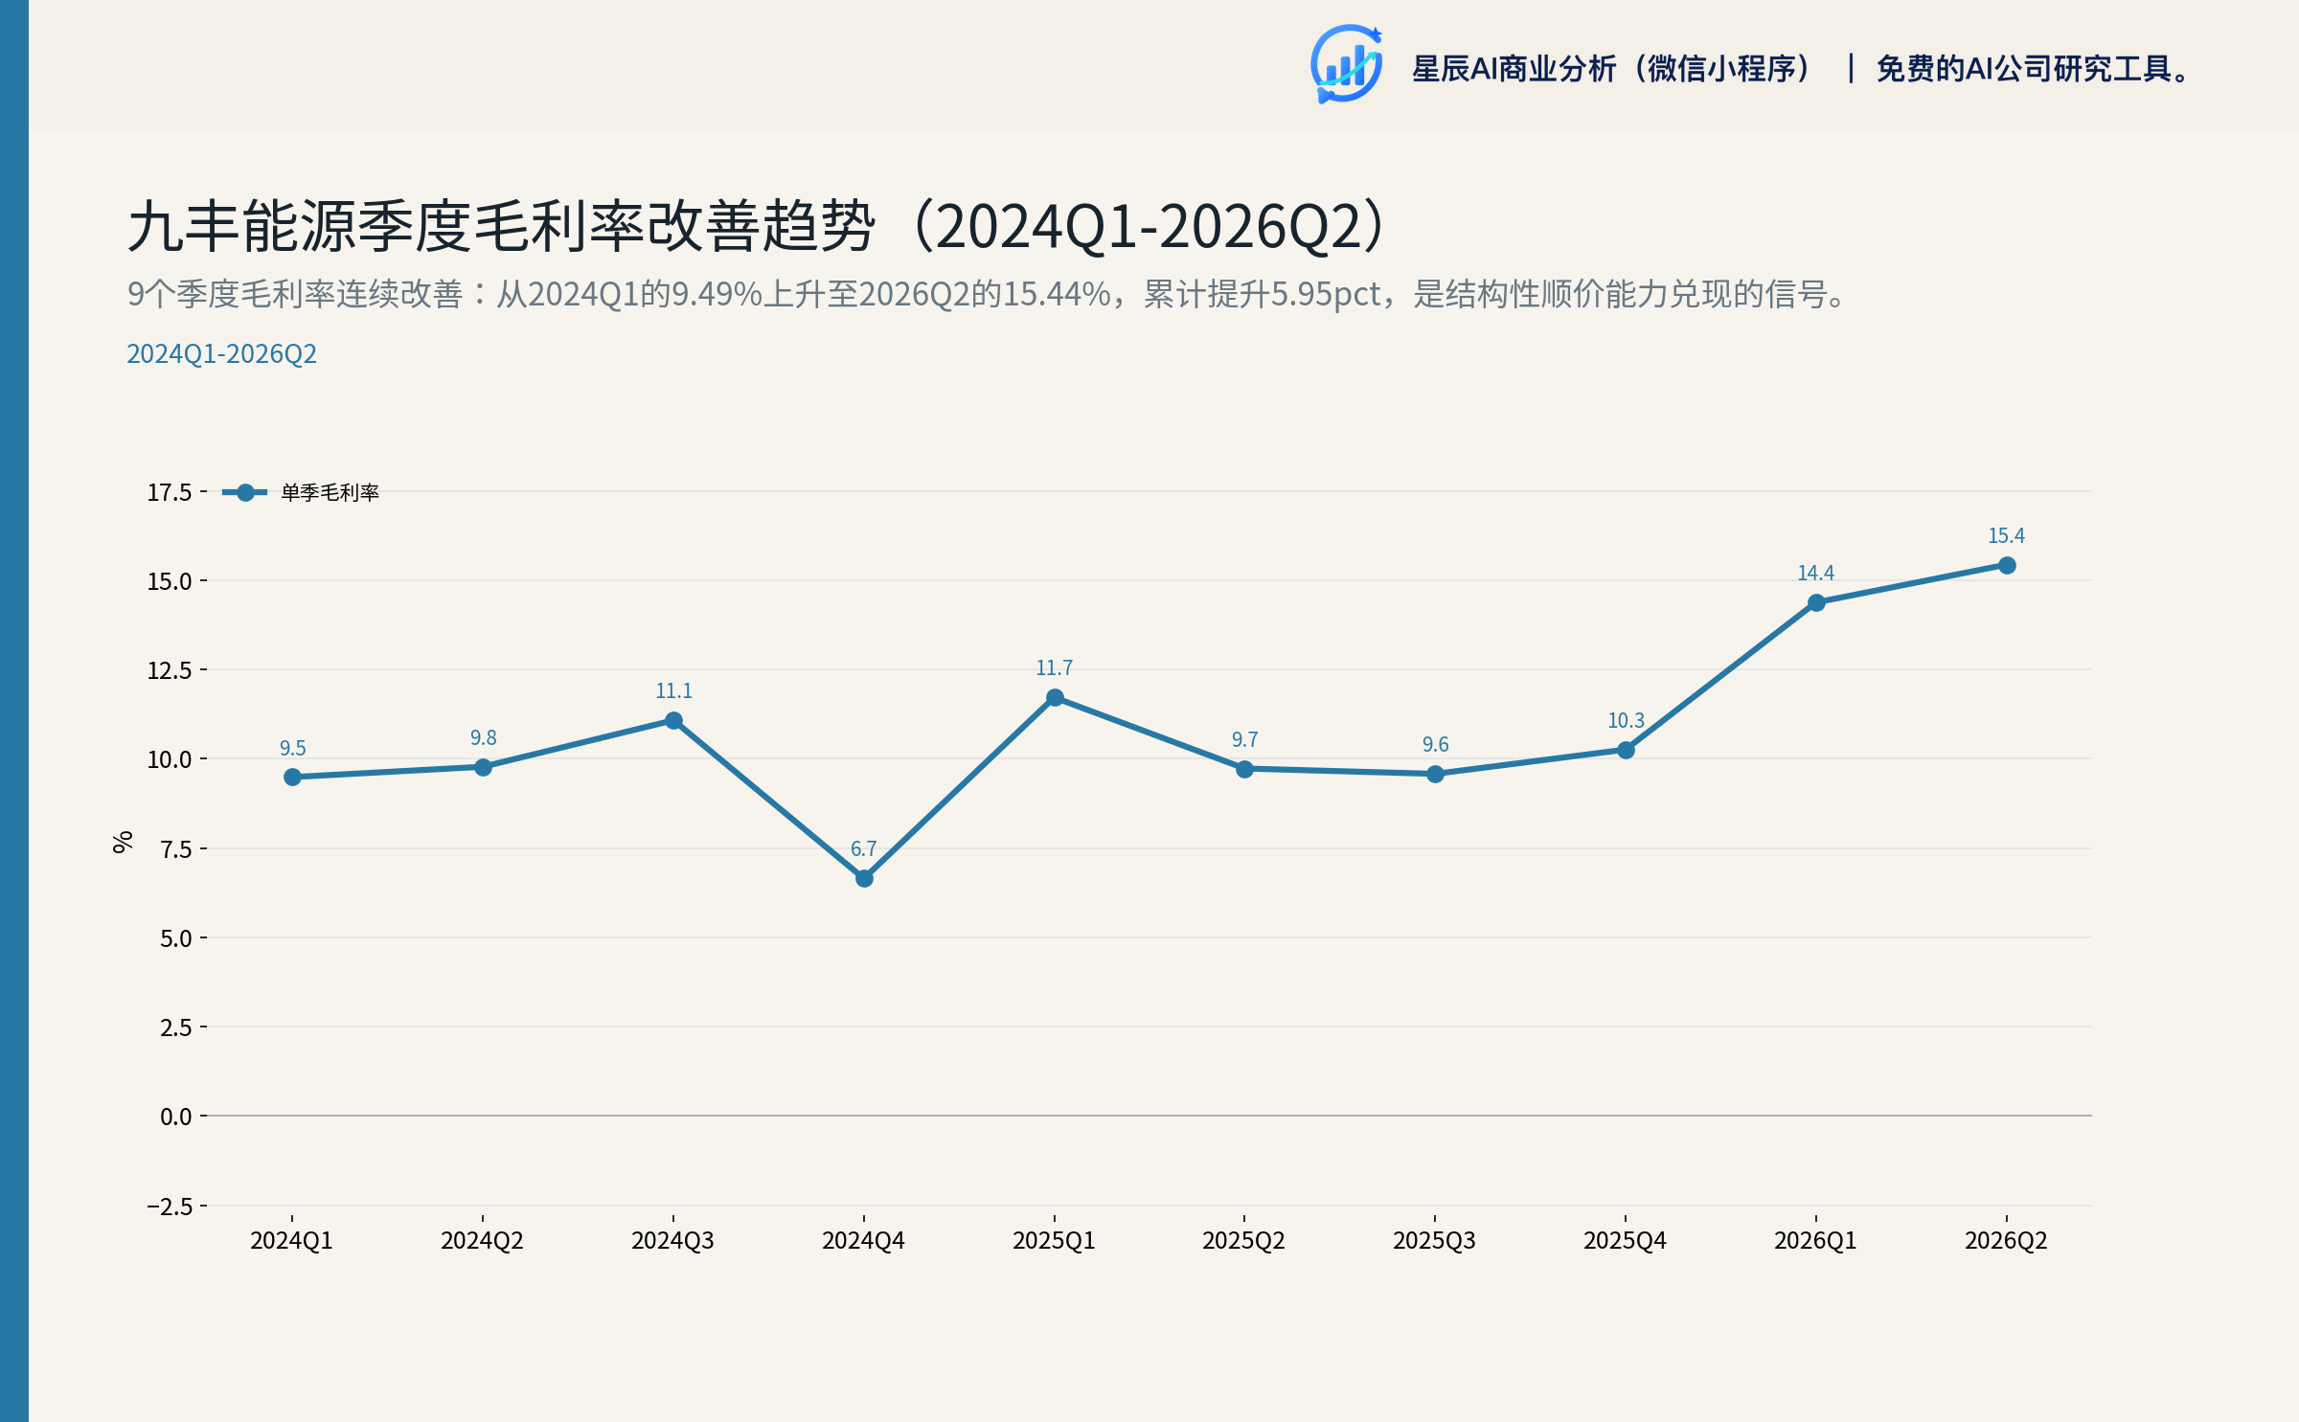2299x1422 pixels.
Task: Click the 2024Q1 data point on the line
Action: click(x=292, y=777)
